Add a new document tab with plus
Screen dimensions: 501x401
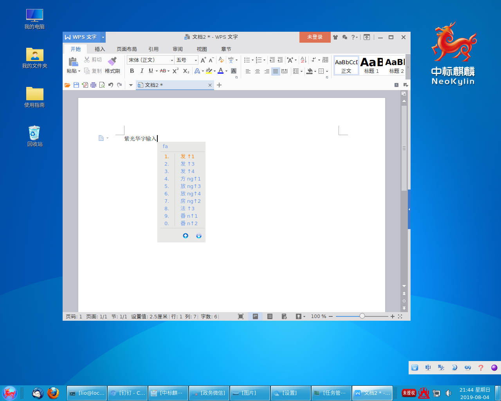(x=219, y=85)
